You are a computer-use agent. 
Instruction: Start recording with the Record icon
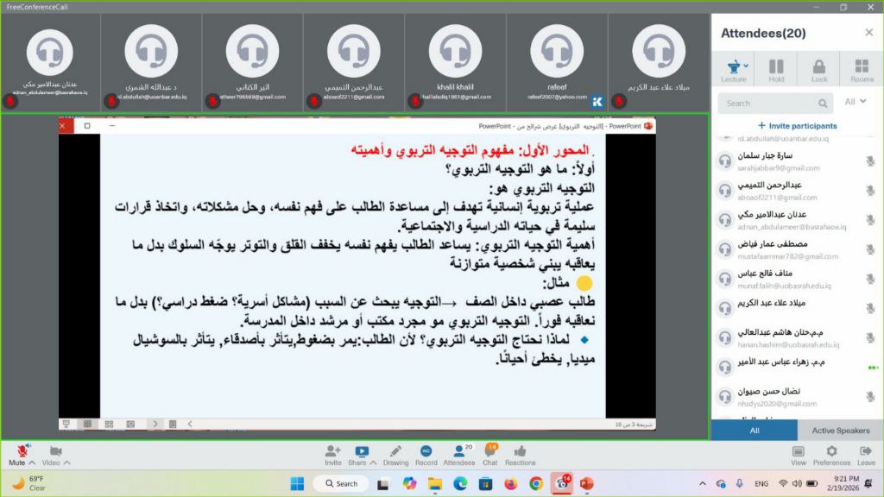[426, 451]
